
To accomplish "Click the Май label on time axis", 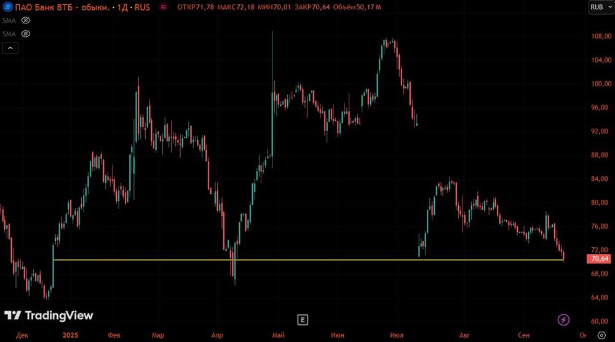I will (279, 335).
